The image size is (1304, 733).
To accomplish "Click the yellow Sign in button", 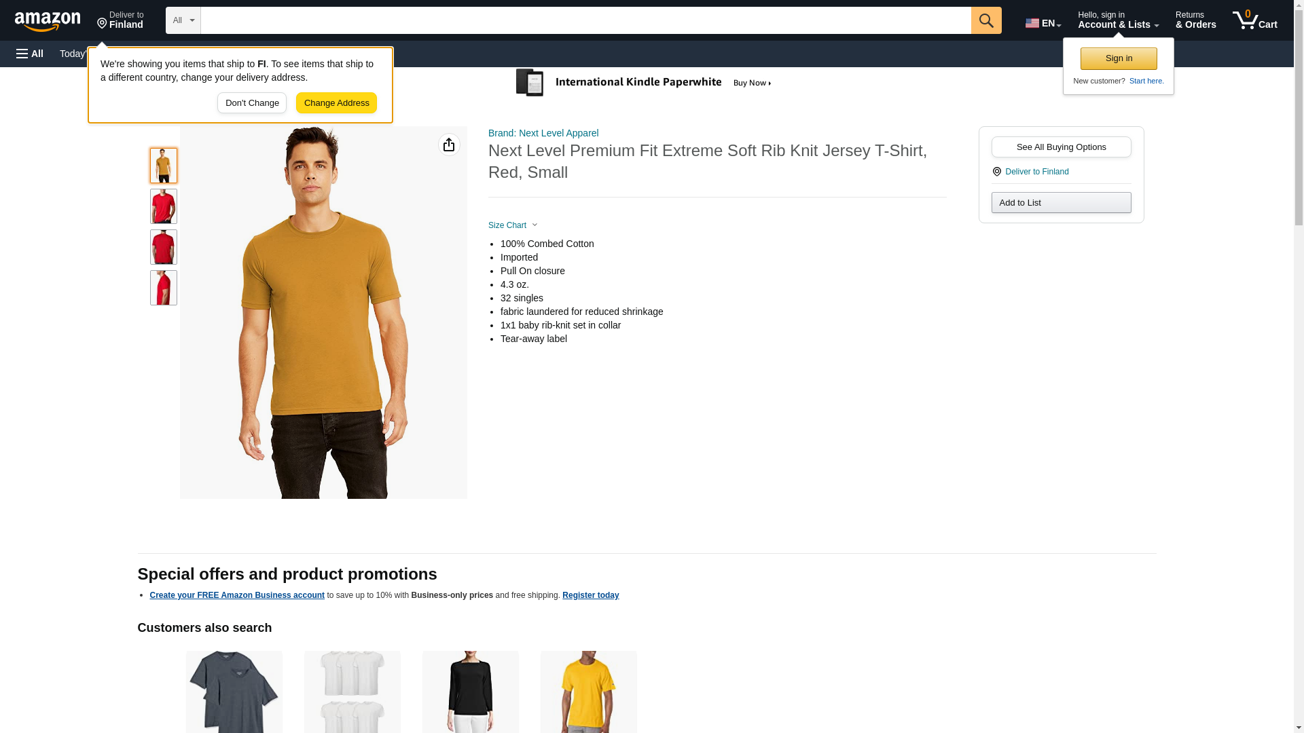I will (x=1118, y=58).
